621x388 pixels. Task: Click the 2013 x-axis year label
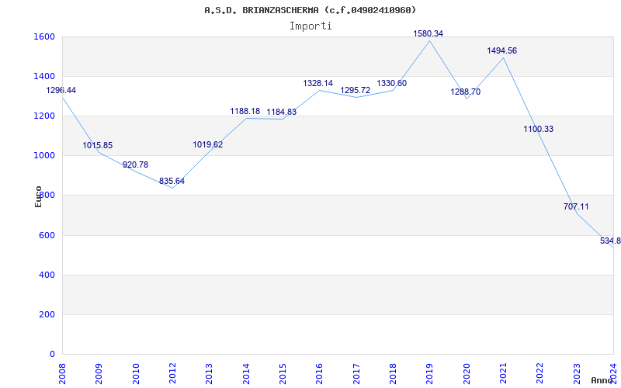click(x=210, y=373)
